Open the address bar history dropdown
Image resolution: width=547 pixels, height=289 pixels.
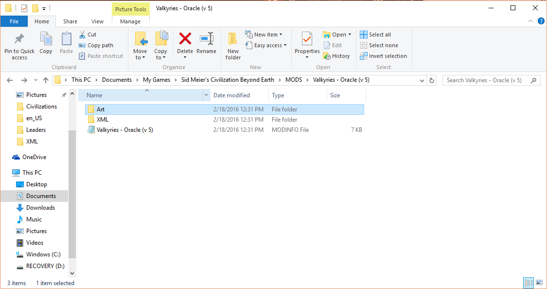tap(422, 80)
